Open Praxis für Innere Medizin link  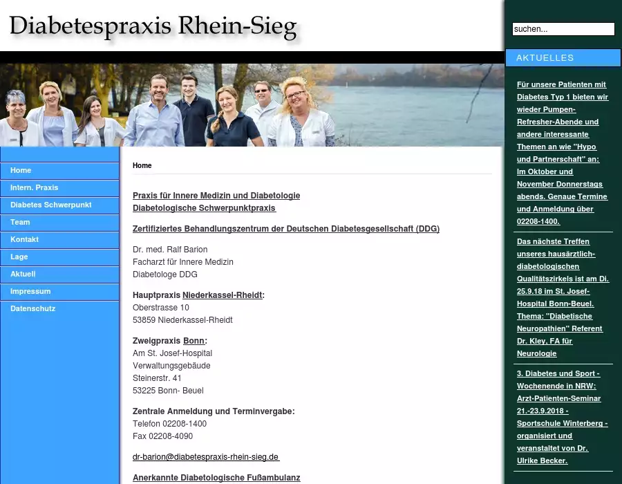[216, 196]
